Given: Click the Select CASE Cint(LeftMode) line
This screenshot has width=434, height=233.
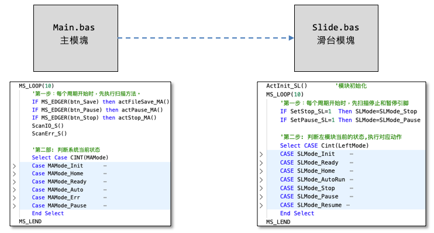Looking at the screenshot, I should (324, 145).
